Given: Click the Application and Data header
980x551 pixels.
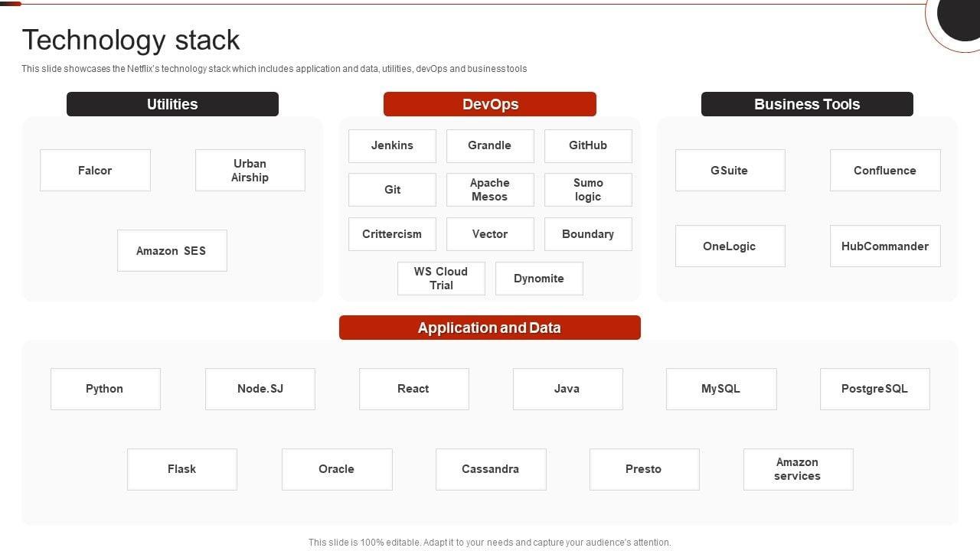Looking at the screenshot, I should point(490,328).
